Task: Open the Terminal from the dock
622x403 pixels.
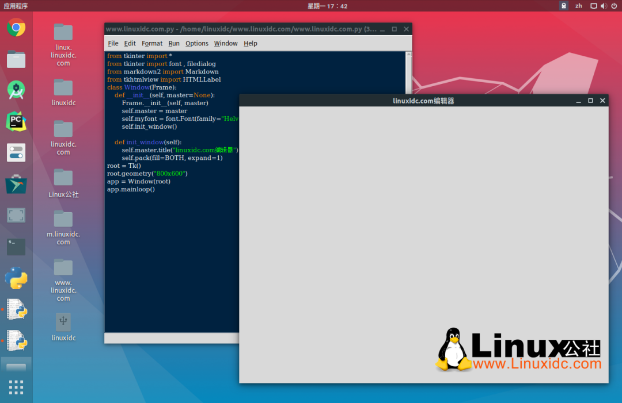Action: [16, 247]
